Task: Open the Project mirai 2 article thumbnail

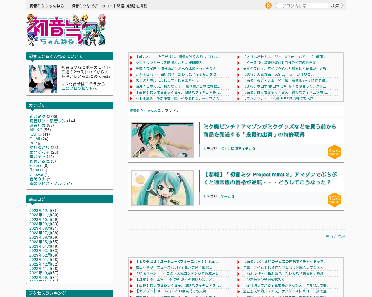Action: pyautogui.click(x=162, y=188)
